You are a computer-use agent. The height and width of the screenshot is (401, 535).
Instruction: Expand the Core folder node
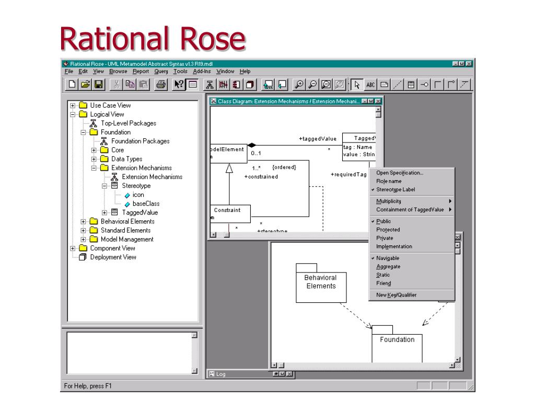pos(94,150)
